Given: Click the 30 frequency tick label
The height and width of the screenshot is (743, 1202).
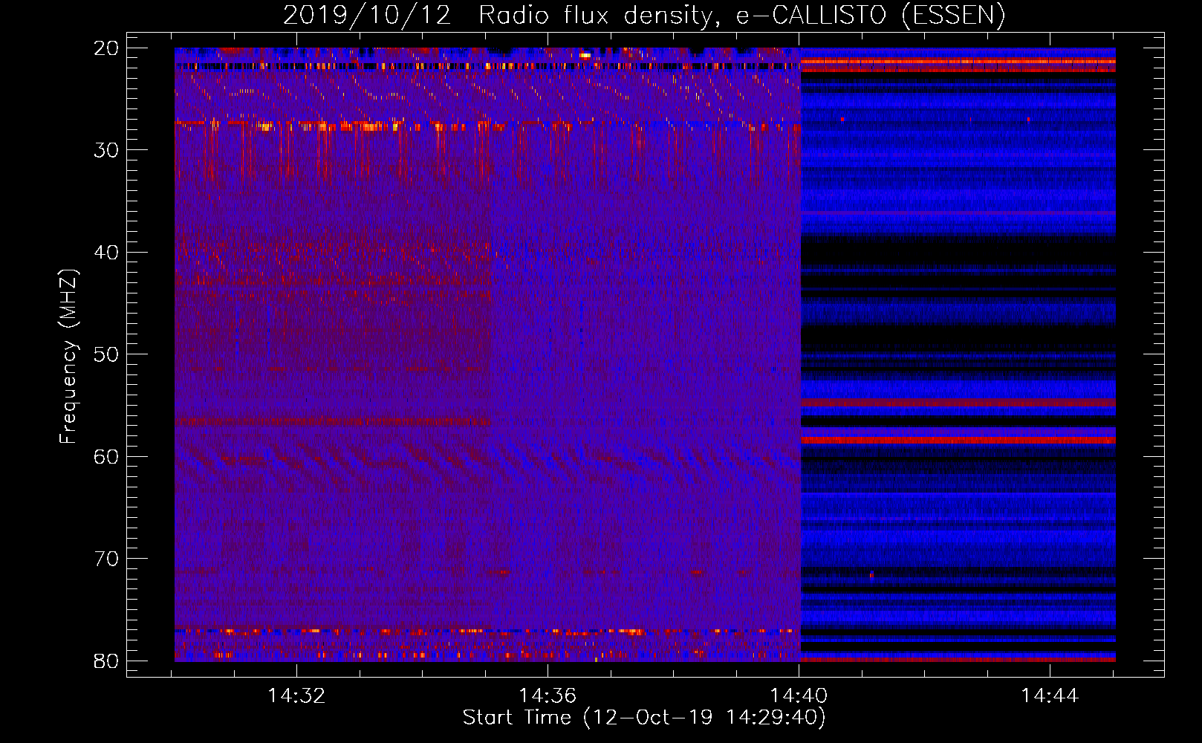Looking at the screenshot, I should [x=106, y=150].
